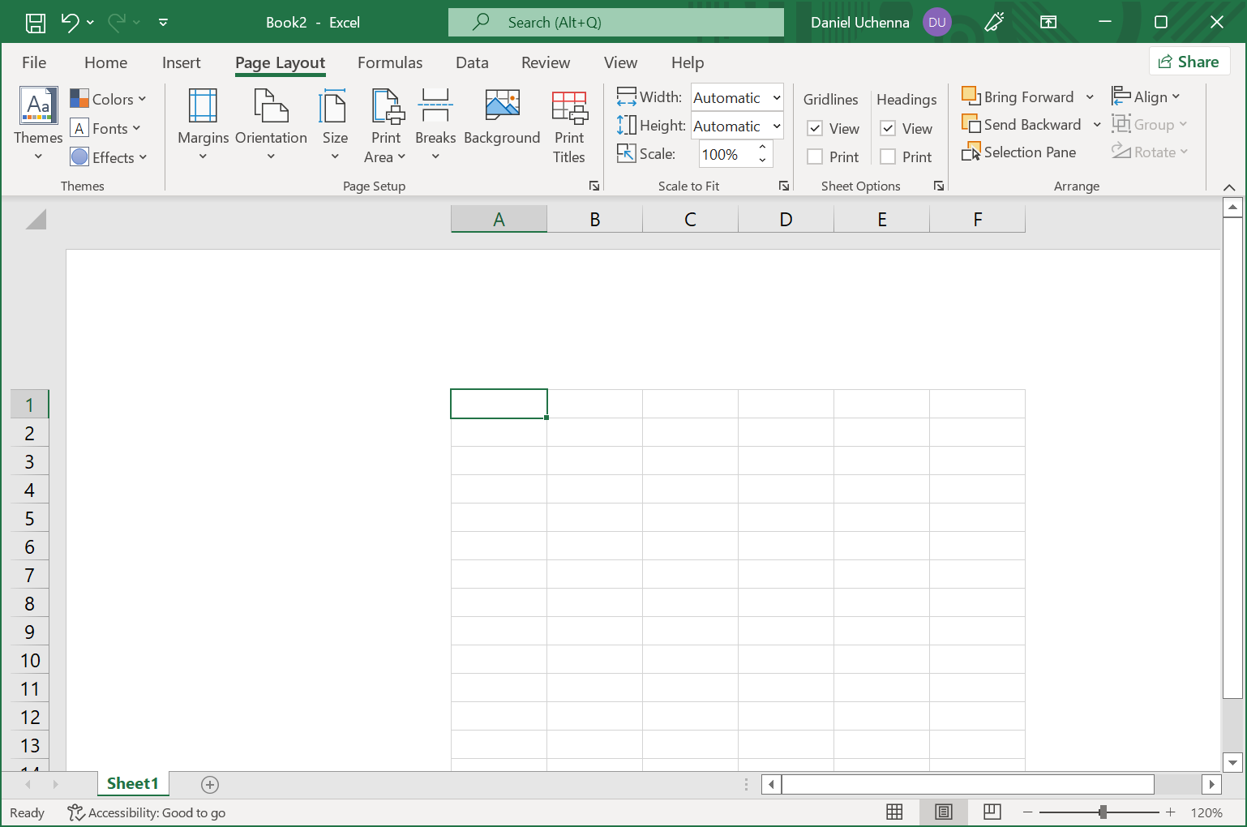Enable Gridlines Print checkbox
This screenshot has height=827, width=1247.
(816, 157)
